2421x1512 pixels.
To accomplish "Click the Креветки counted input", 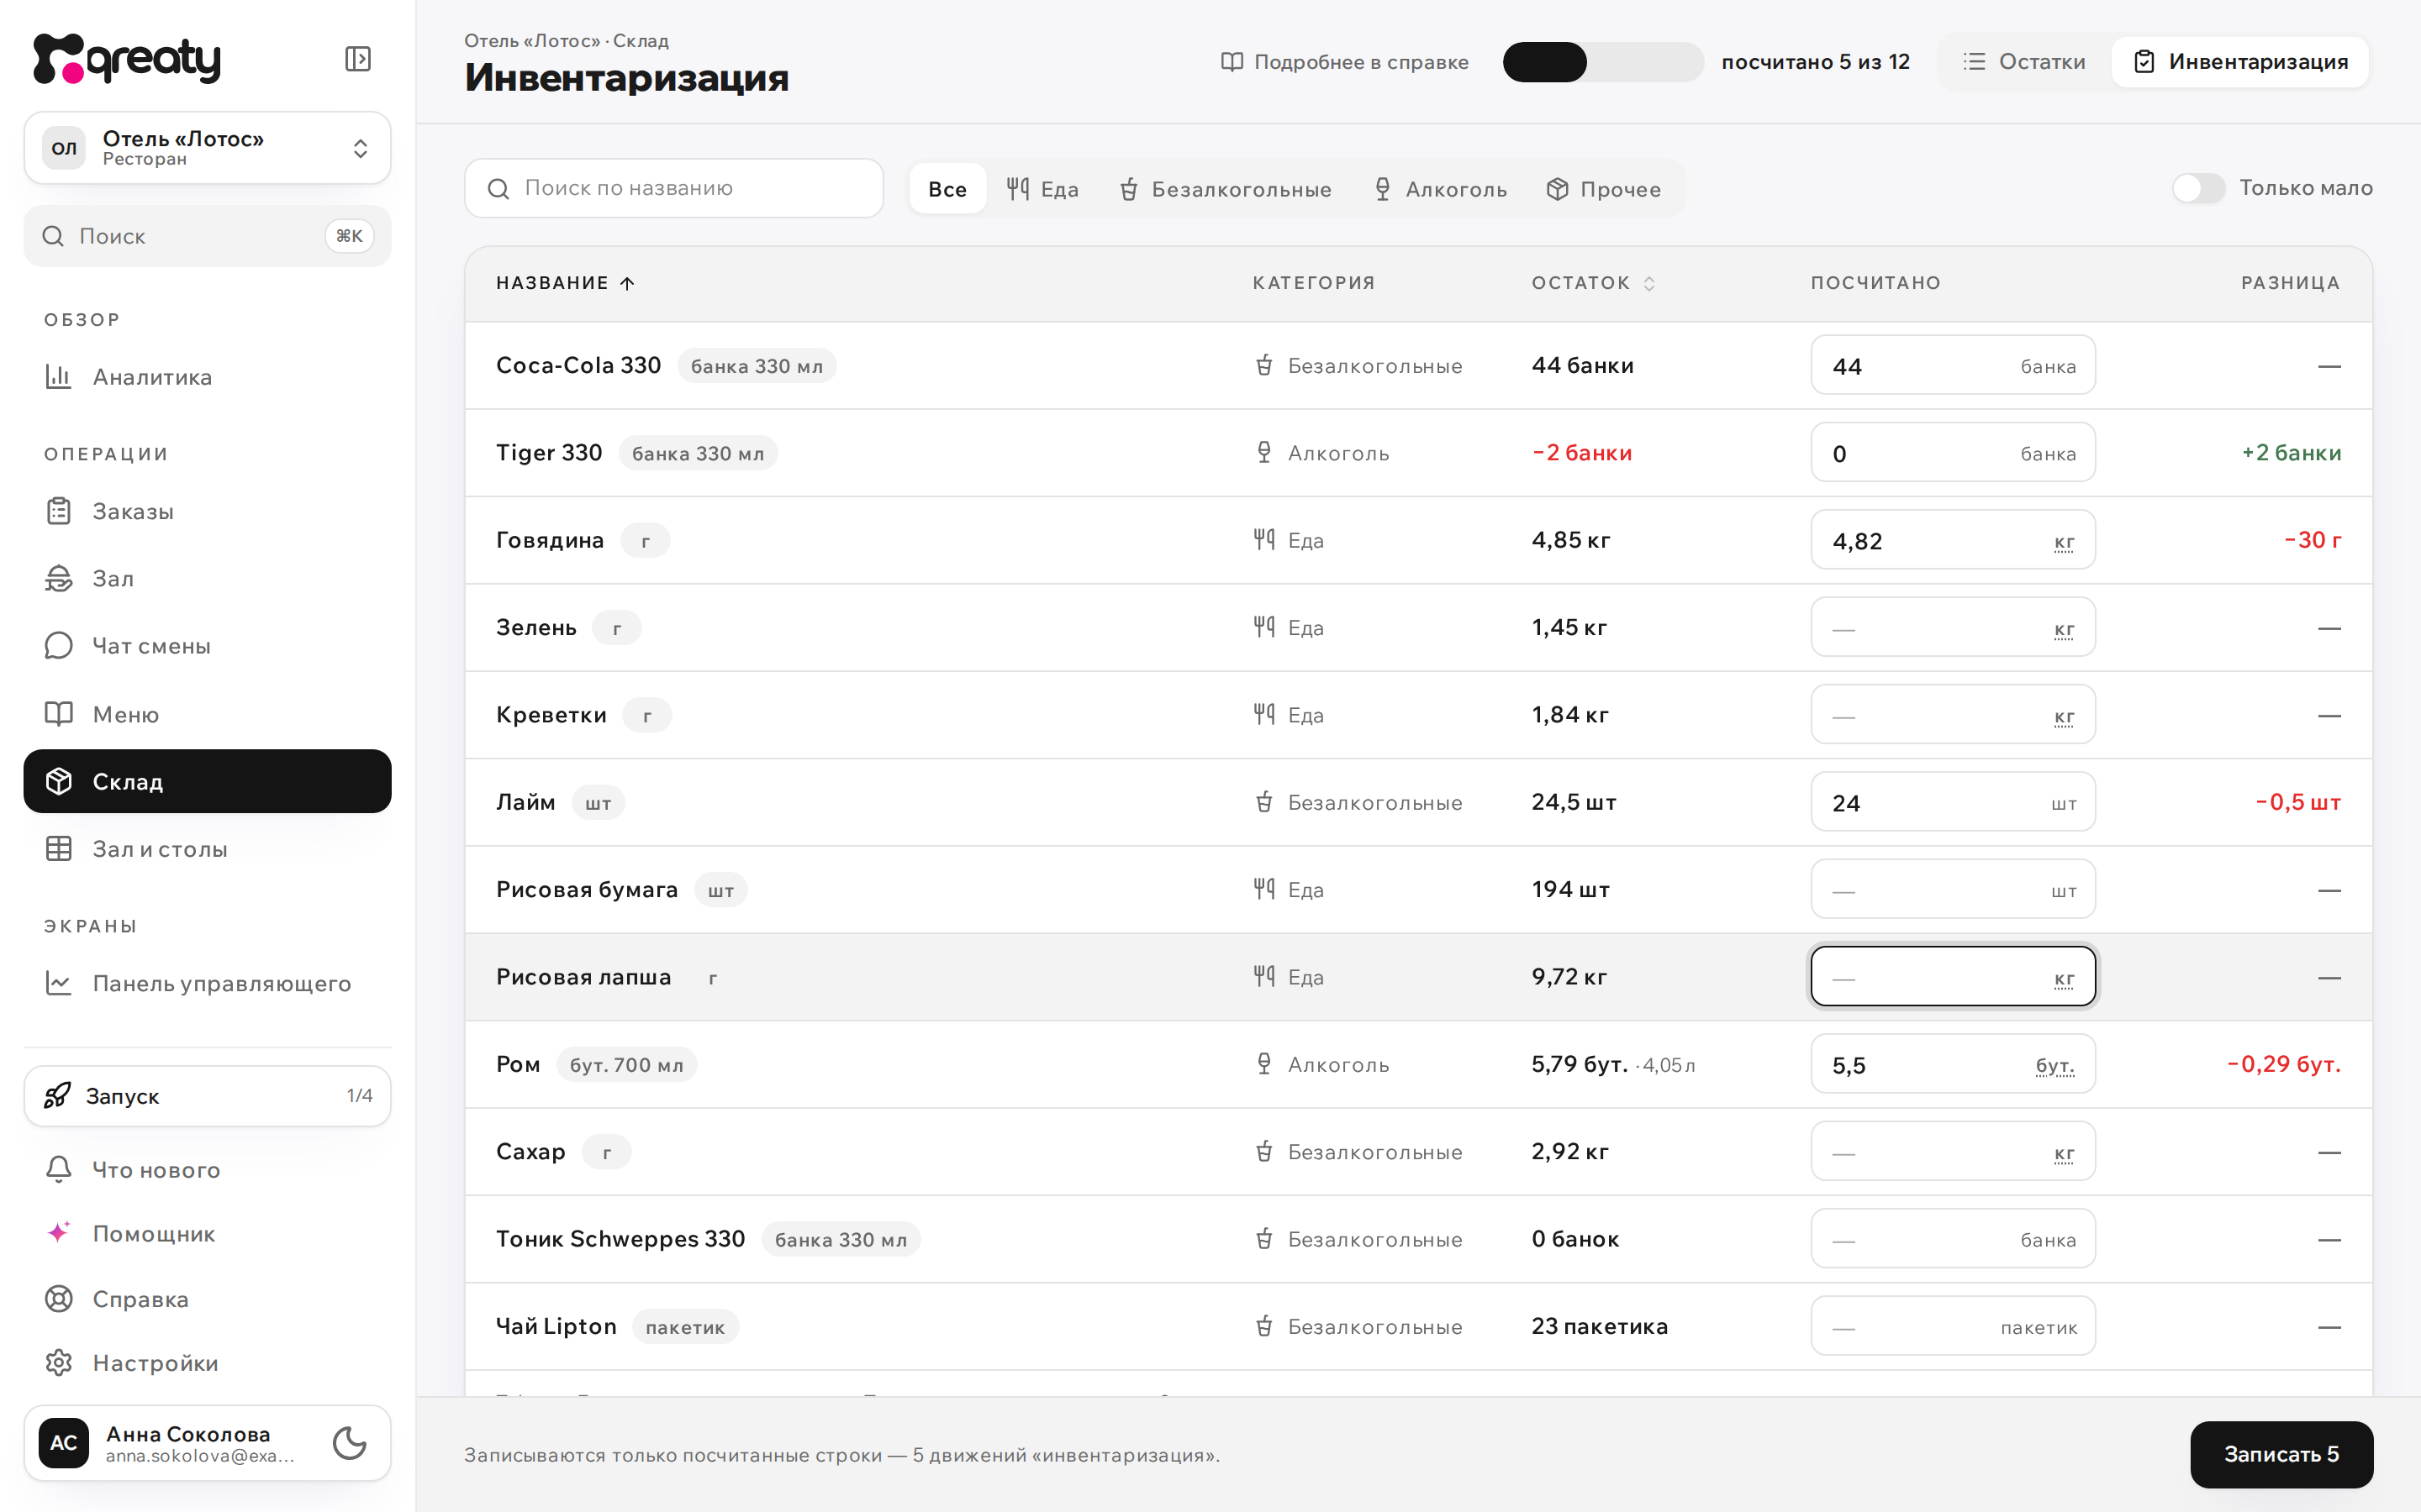I will 1953,715.
